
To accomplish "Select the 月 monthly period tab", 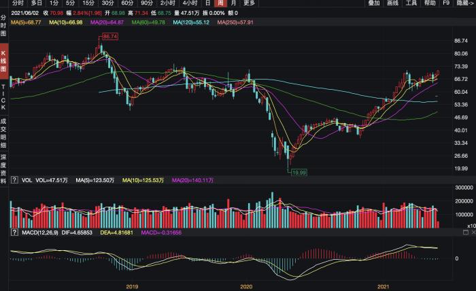I will 233,3.
